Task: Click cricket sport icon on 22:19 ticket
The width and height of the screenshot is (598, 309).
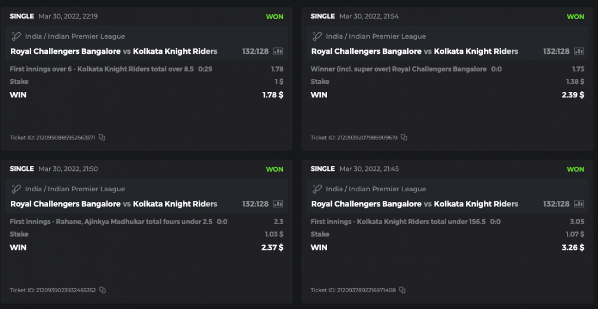Action: pos(16,36)
